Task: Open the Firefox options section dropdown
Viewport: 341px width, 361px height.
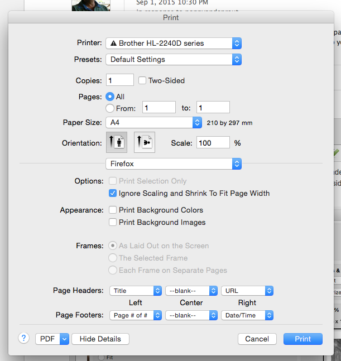Action: (174, 164)
